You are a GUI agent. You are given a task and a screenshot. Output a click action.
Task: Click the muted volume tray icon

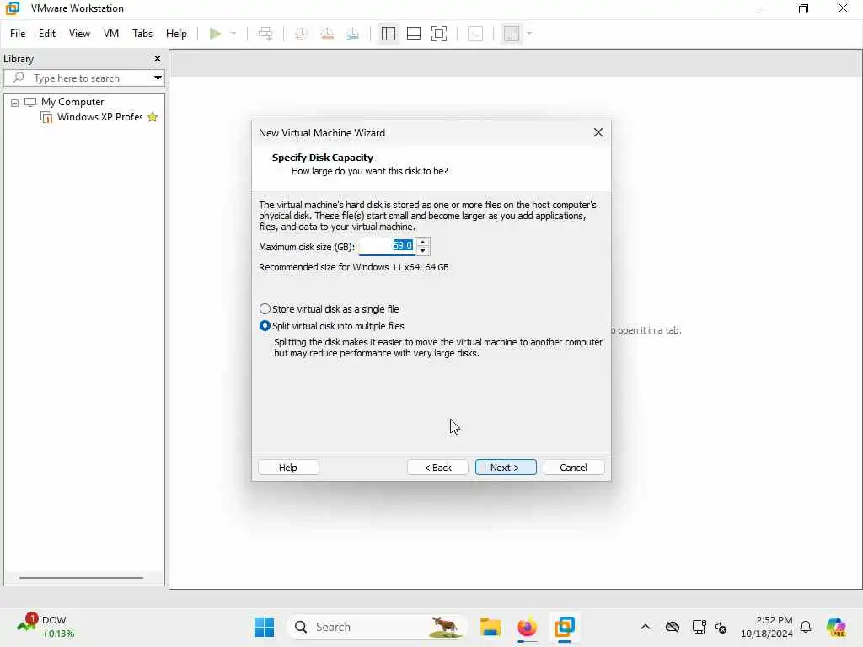(721, 627)
